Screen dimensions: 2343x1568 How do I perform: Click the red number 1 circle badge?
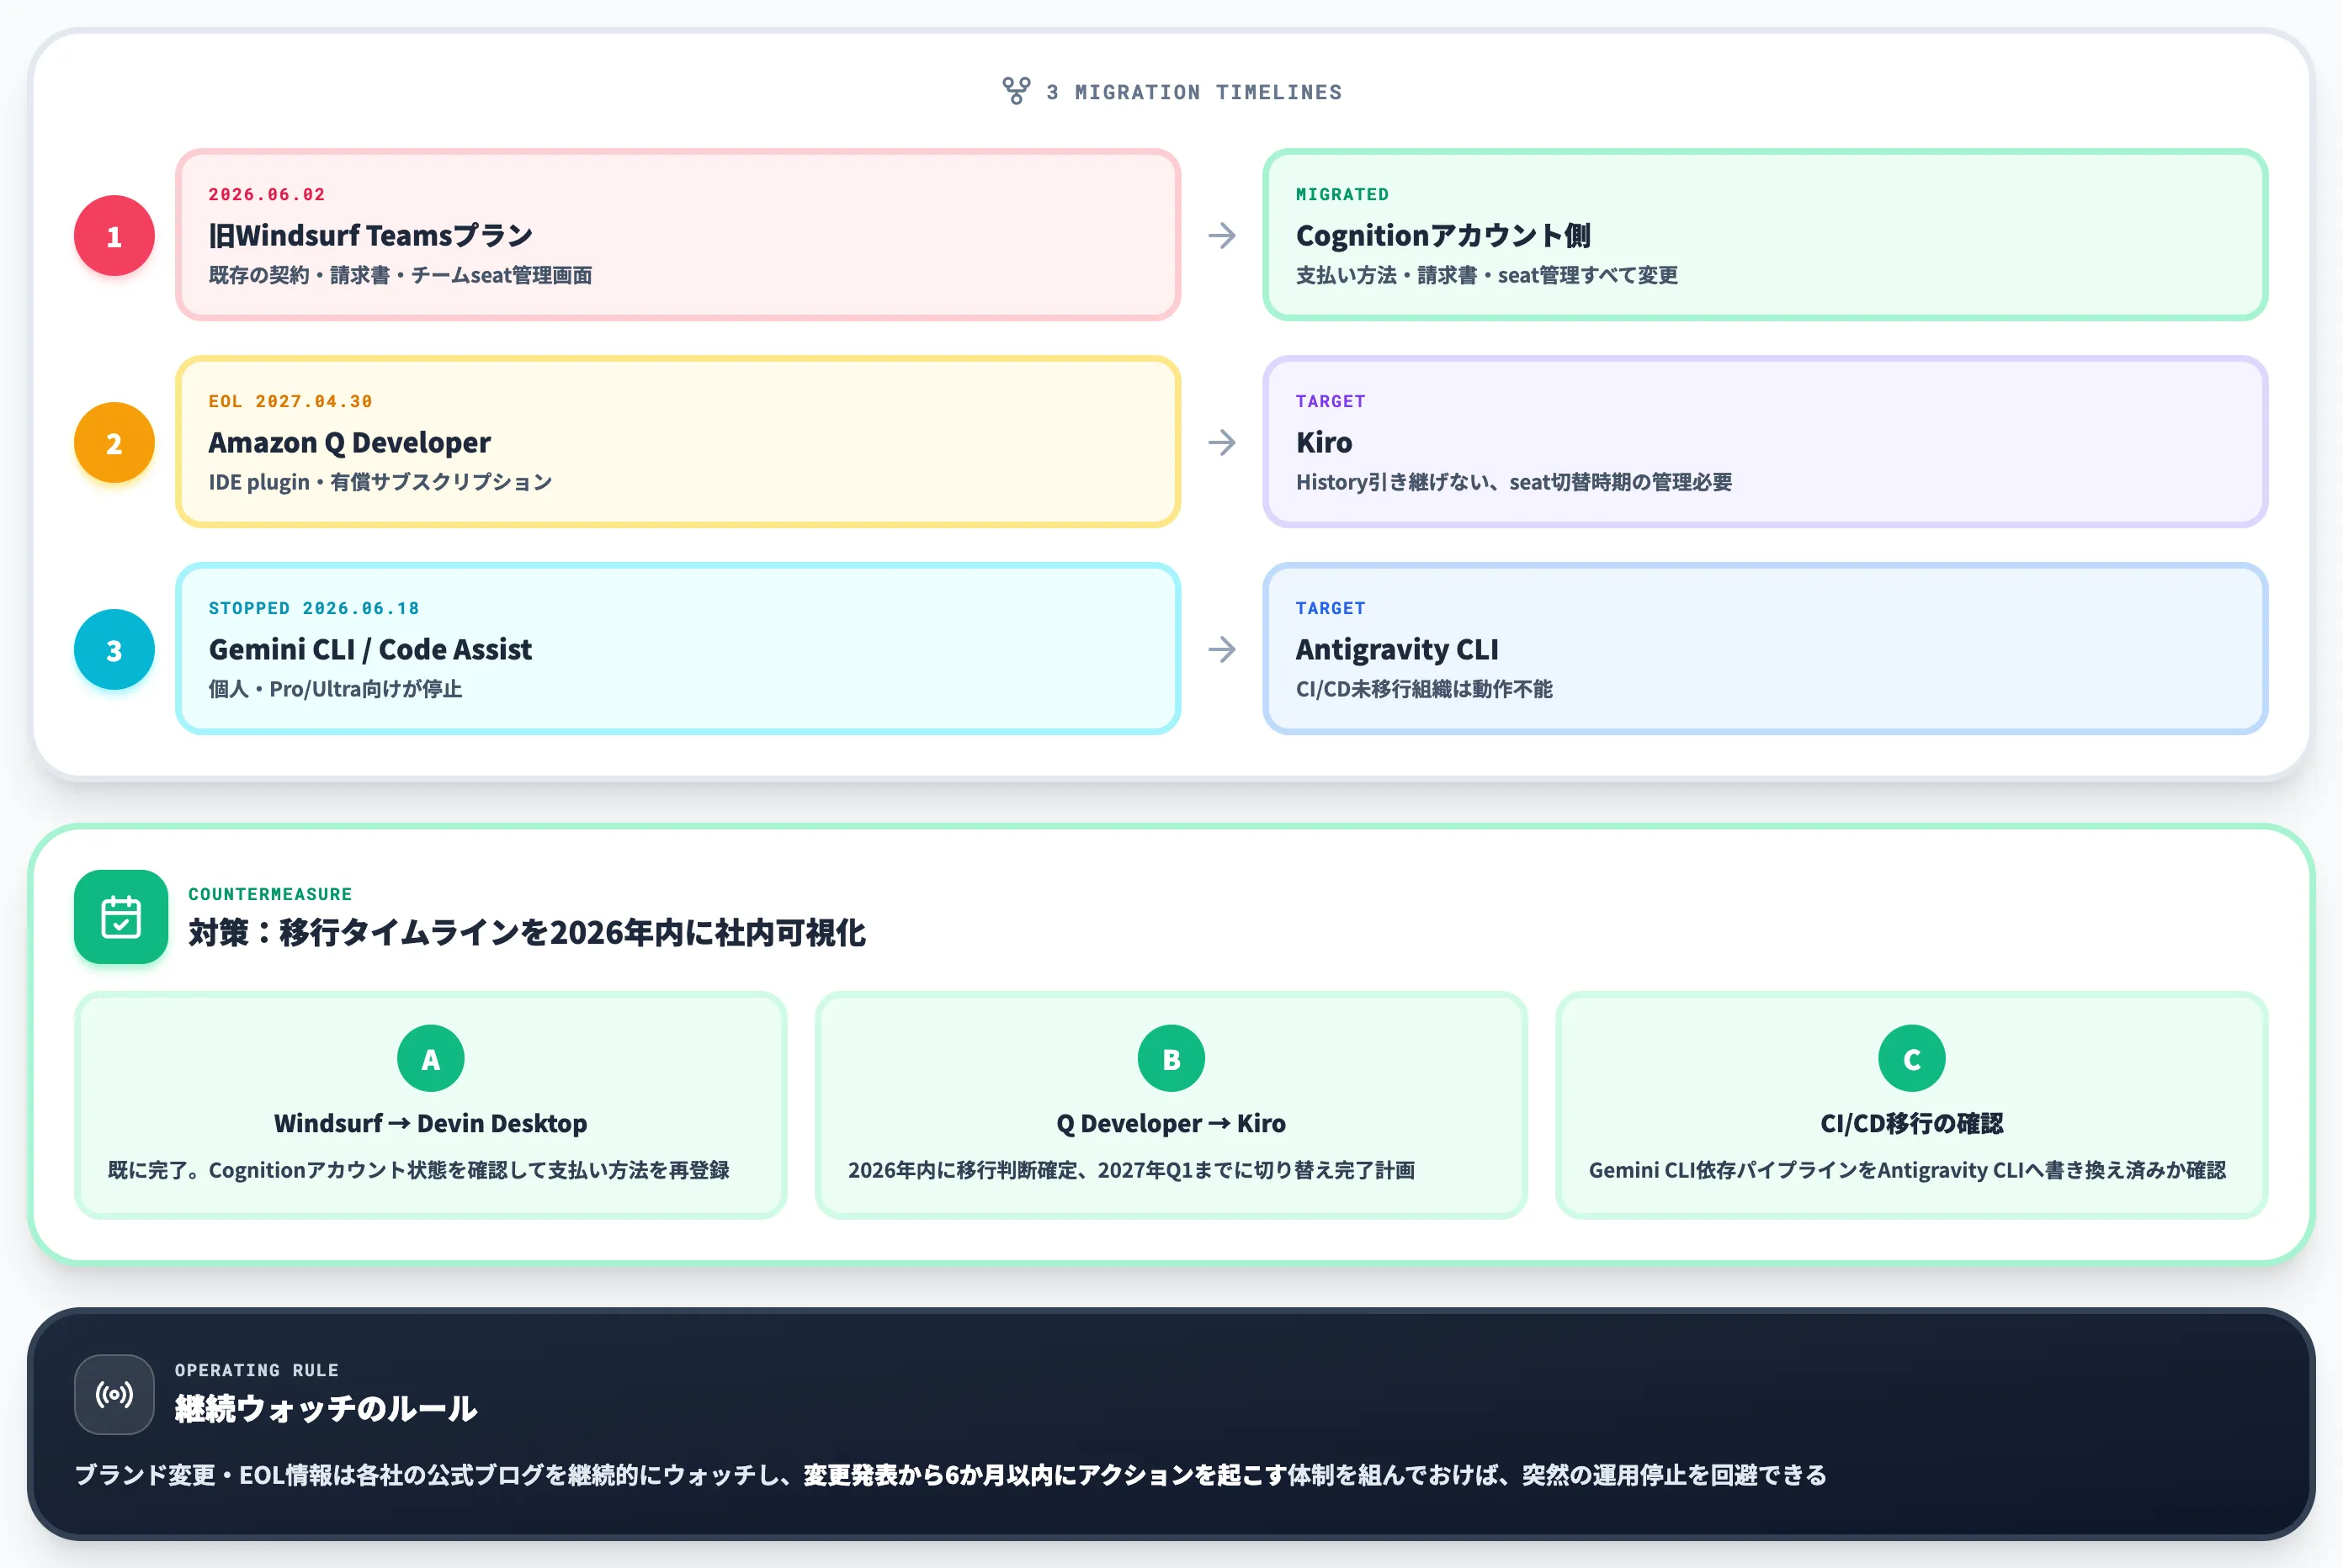point(114,236)
